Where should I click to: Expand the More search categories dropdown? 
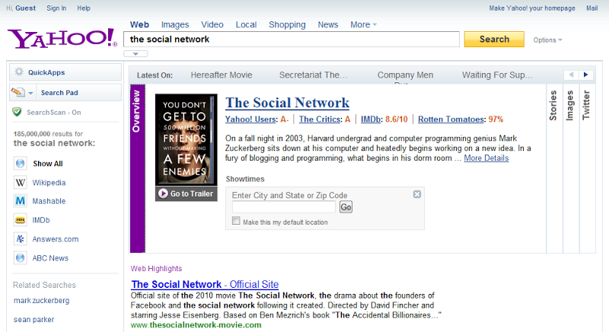pos(364,24)
